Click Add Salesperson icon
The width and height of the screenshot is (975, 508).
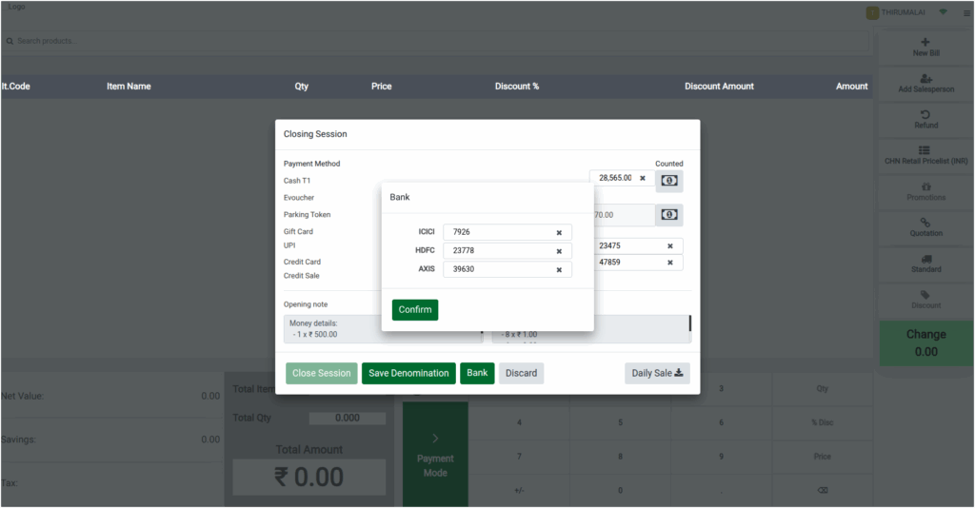[x=925, y=79]
